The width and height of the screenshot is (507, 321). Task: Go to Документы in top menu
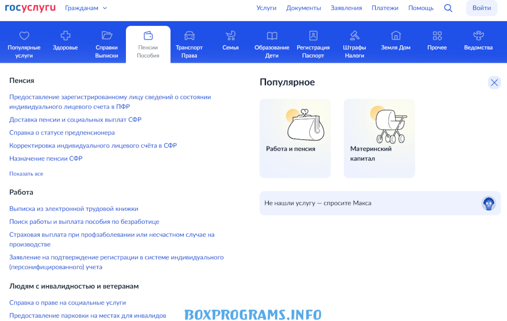click(303, 8)
